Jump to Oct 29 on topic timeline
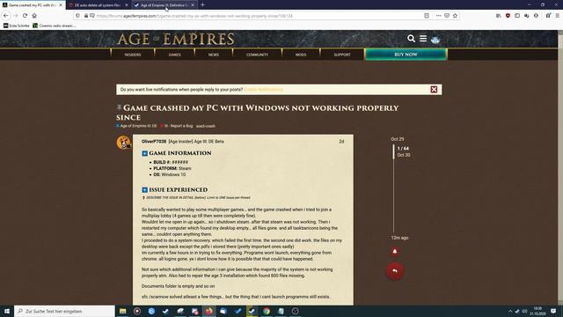This screenshot has height=317, width=563. click(x=398, y=139)
